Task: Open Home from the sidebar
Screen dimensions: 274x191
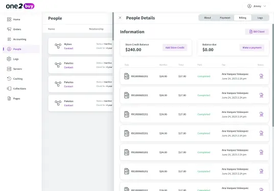Action: (x=14, y=19)
